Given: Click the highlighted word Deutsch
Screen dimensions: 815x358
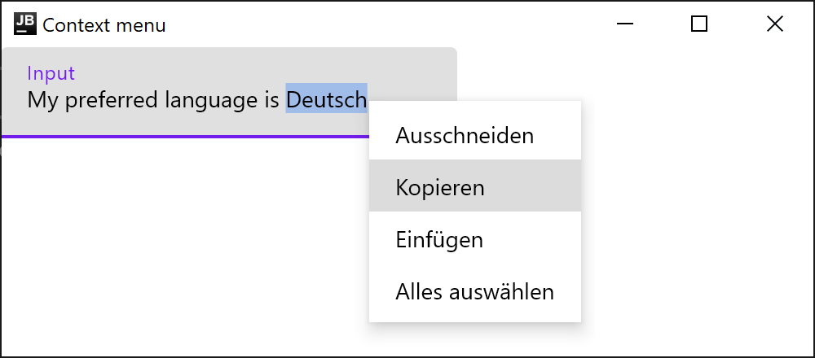Looking at the screenshot, I should coord(326,100).
